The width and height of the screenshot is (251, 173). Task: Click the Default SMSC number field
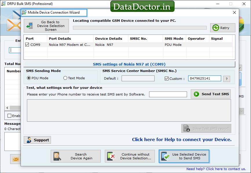pyautogui.click(x=138, y=78)
